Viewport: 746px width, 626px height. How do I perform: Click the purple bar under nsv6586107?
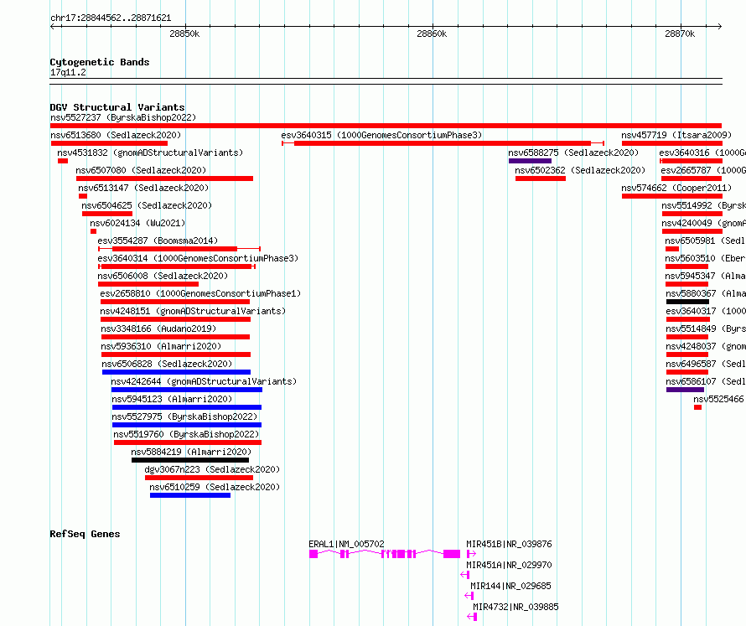[685, 390]
